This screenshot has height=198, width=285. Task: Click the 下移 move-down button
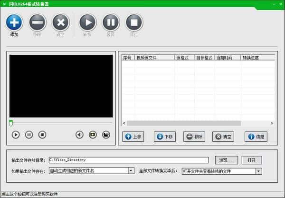[165, 137]
